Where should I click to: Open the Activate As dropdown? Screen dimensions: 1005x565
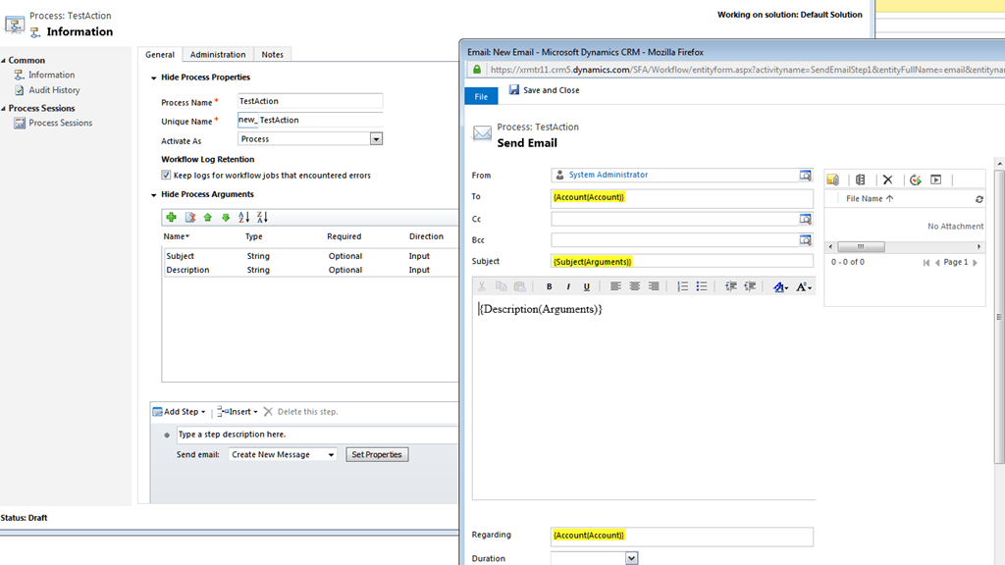click(x=376, y=139)
